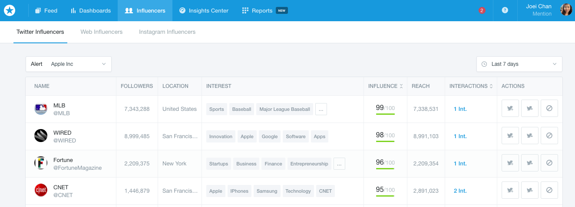The width and height of the screenshot is (575, 207).
Task: Click the WIRED avatar
Action: coord(41,136)
